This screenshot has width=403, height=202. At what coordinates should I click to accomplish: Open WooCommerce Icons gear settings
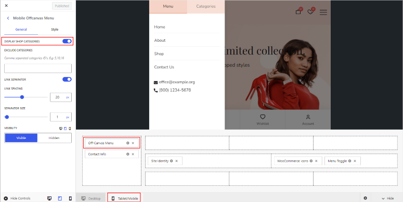(311, 161)
